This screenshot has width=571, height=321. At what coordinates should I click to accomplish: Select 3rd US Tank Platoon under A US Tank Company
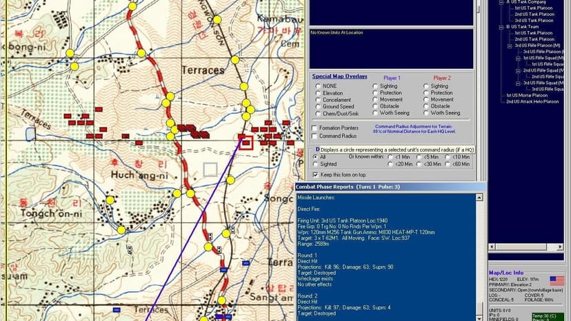coord(534,21)
